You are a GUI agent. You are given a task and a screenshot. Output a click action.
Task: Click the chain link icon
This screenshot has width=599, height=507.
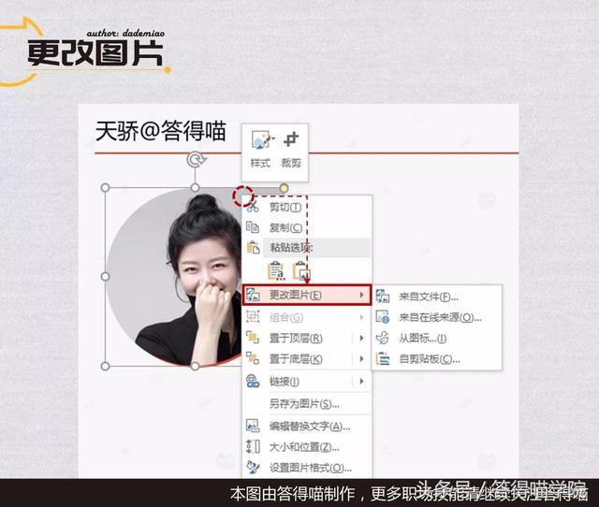253,382
